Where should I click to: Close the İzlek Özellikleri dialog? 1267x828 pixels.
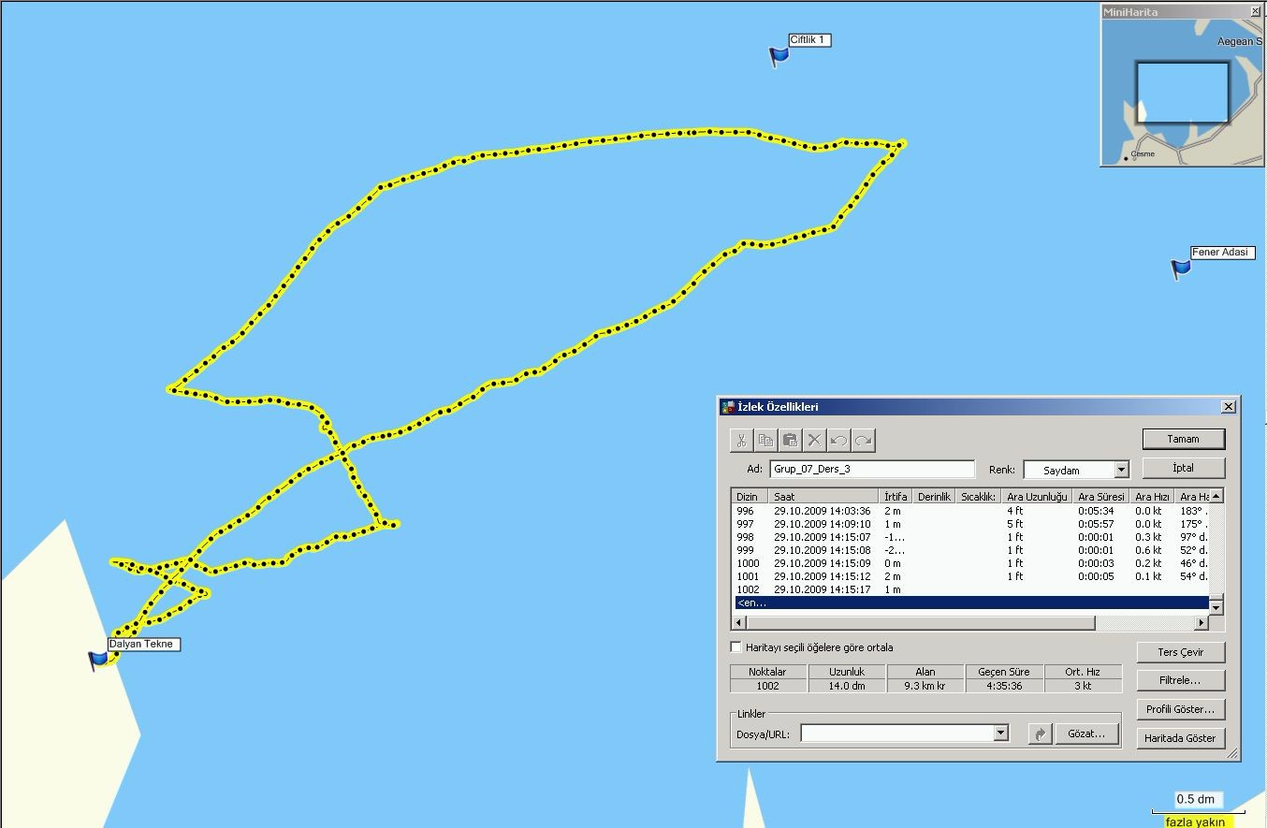[1229, 406]
